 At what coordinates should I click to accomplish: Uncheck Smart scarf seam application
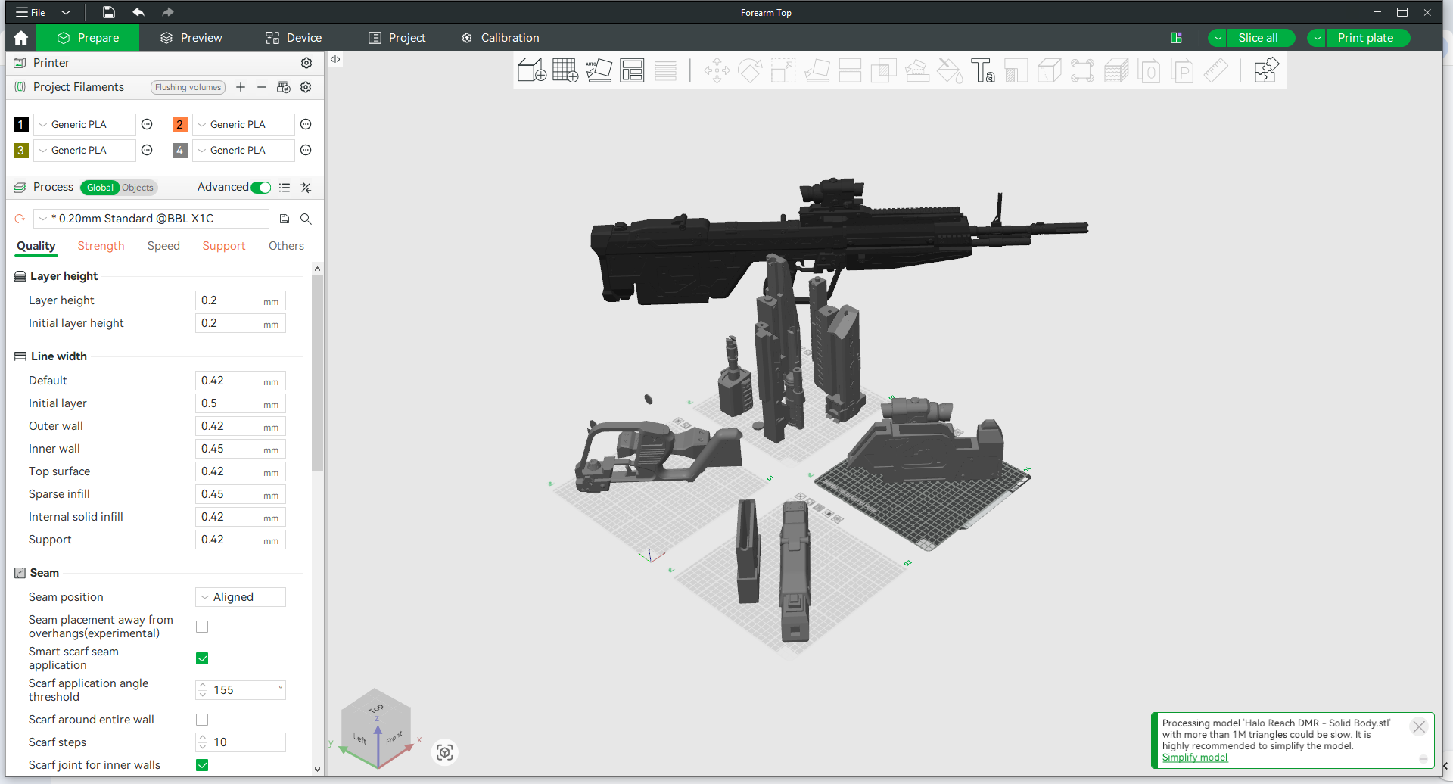click(202, 658)
